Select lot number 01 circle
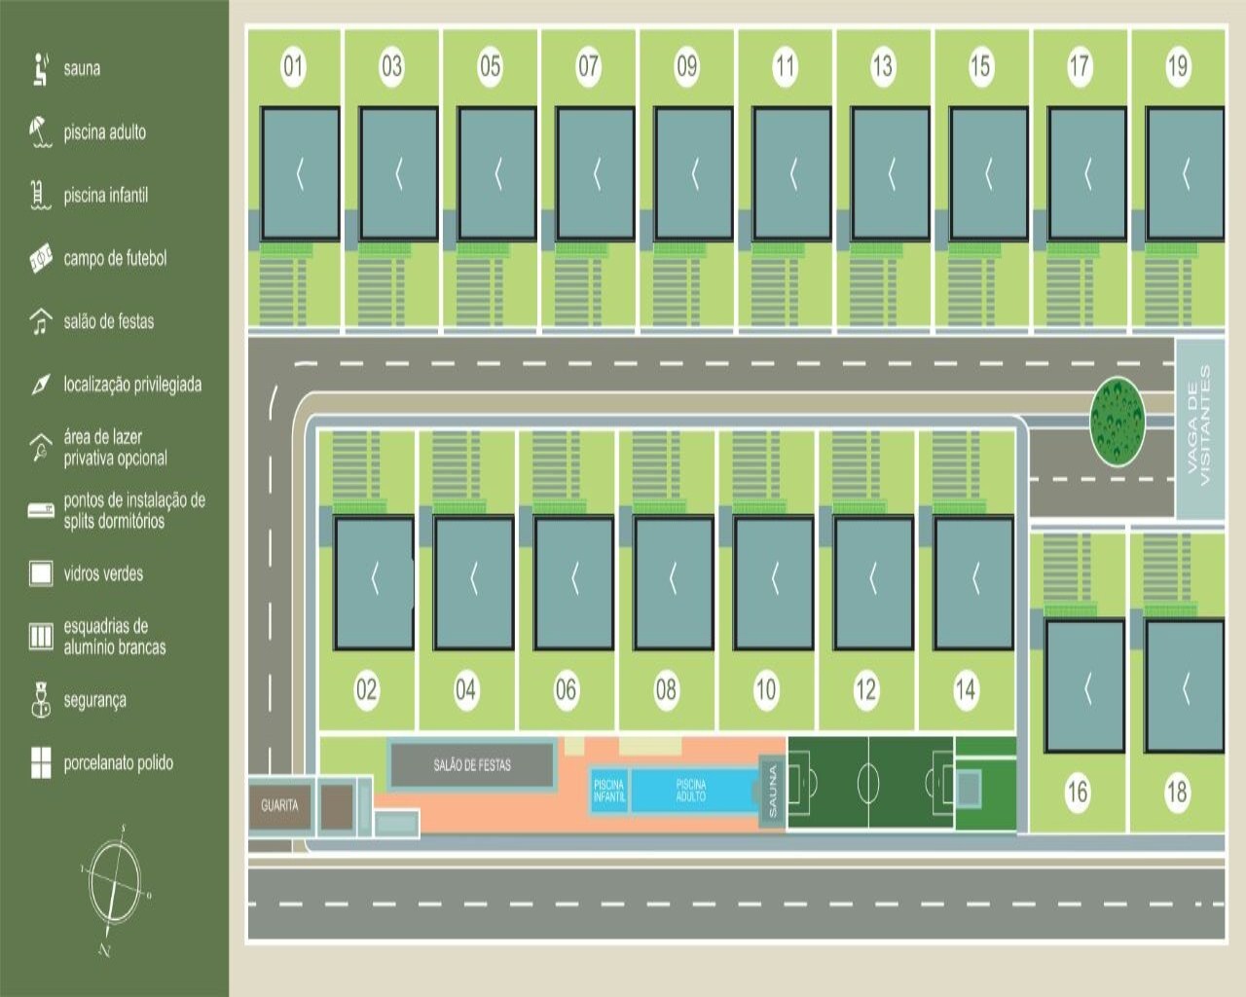This screenshot has width=1246, height=997. pyautogui.click(x=293, y=66)
